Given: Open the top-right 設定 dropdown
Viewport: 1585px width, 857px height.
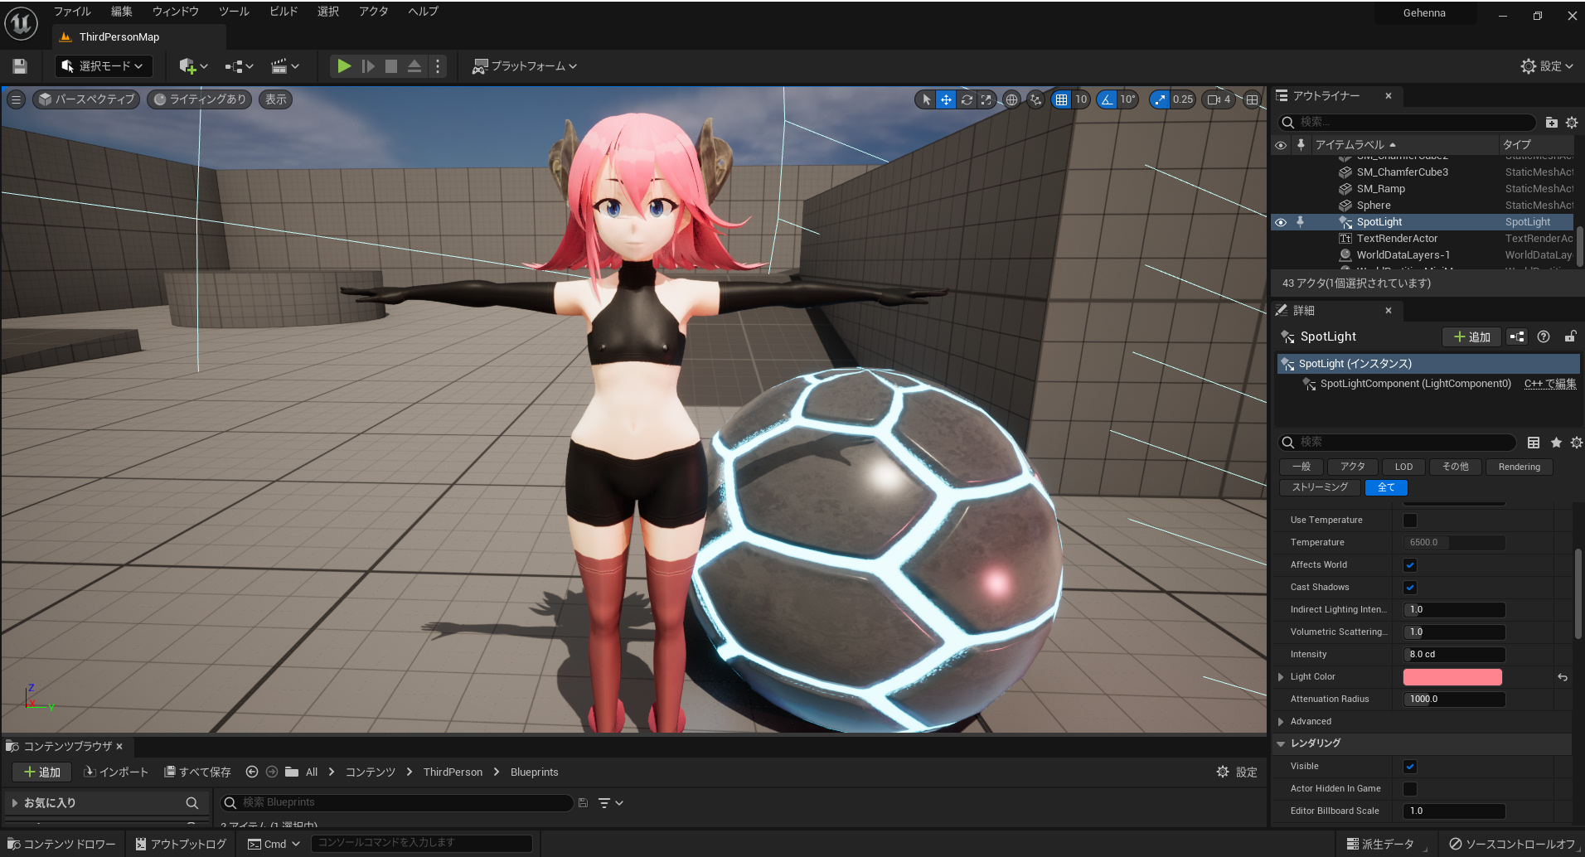Looking at the screenshot, I should 1547,66.
